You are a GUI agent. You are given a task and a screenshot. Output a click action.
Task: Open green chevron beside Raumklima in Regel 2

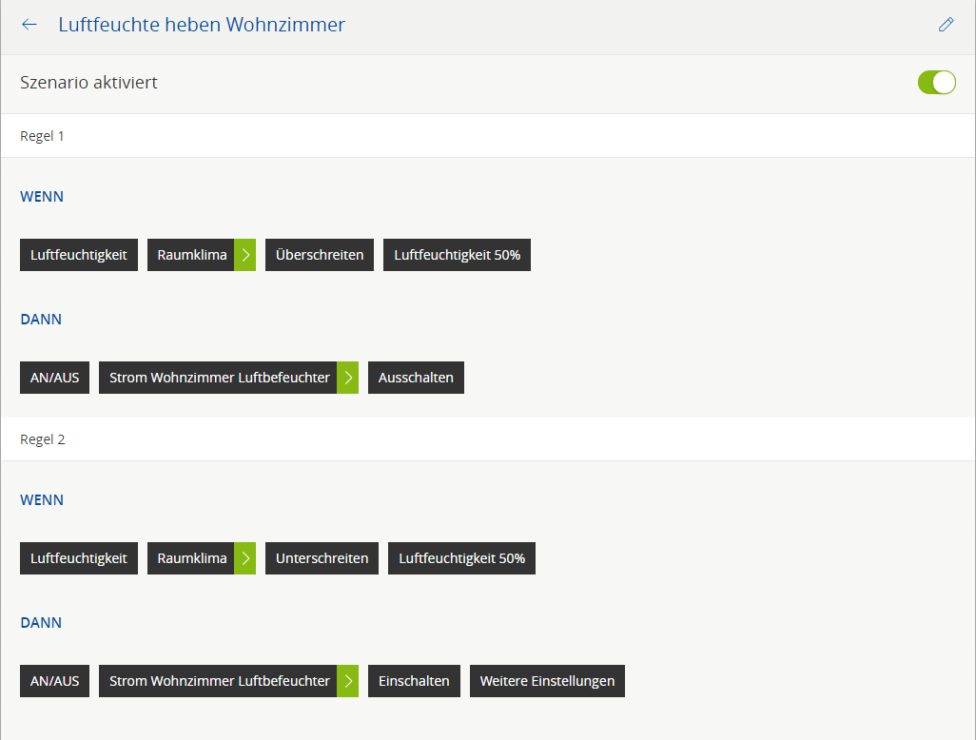[x=245, y=558]
